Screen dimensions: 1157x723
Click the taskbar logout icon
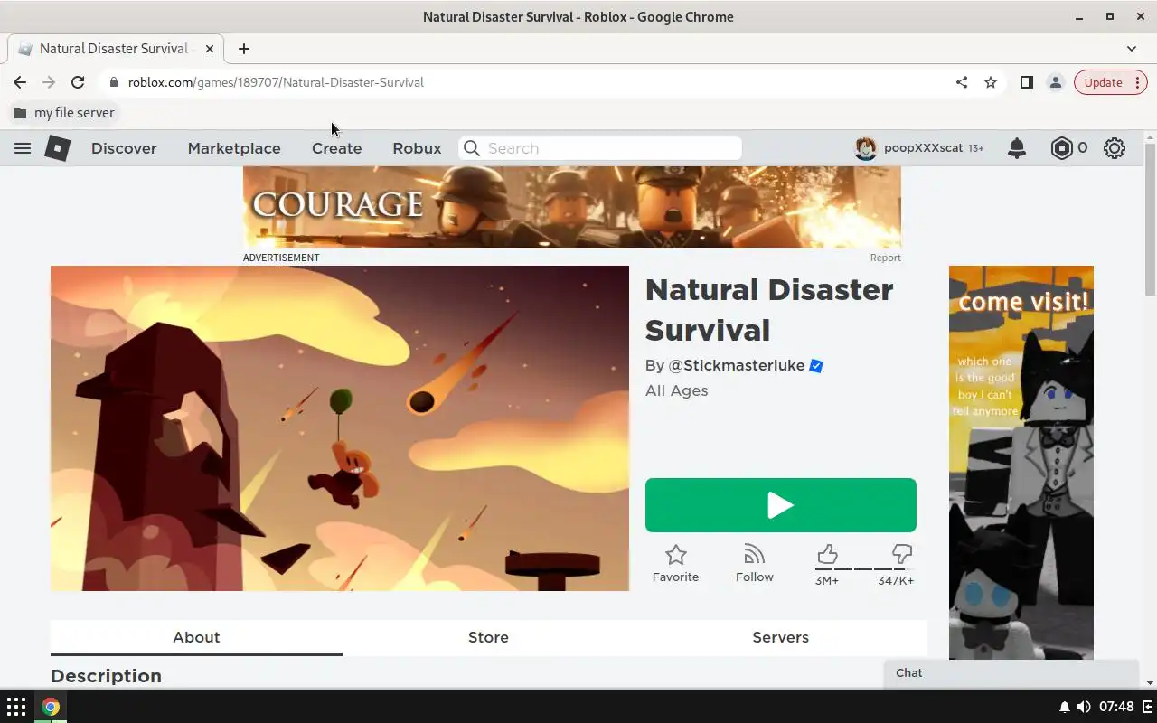1147,707
